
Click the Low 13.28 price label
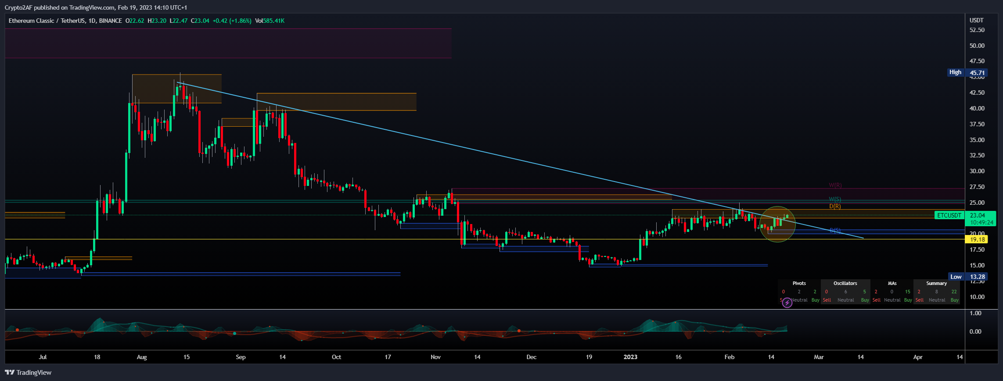pyautogui.click(x=968, y=277)
